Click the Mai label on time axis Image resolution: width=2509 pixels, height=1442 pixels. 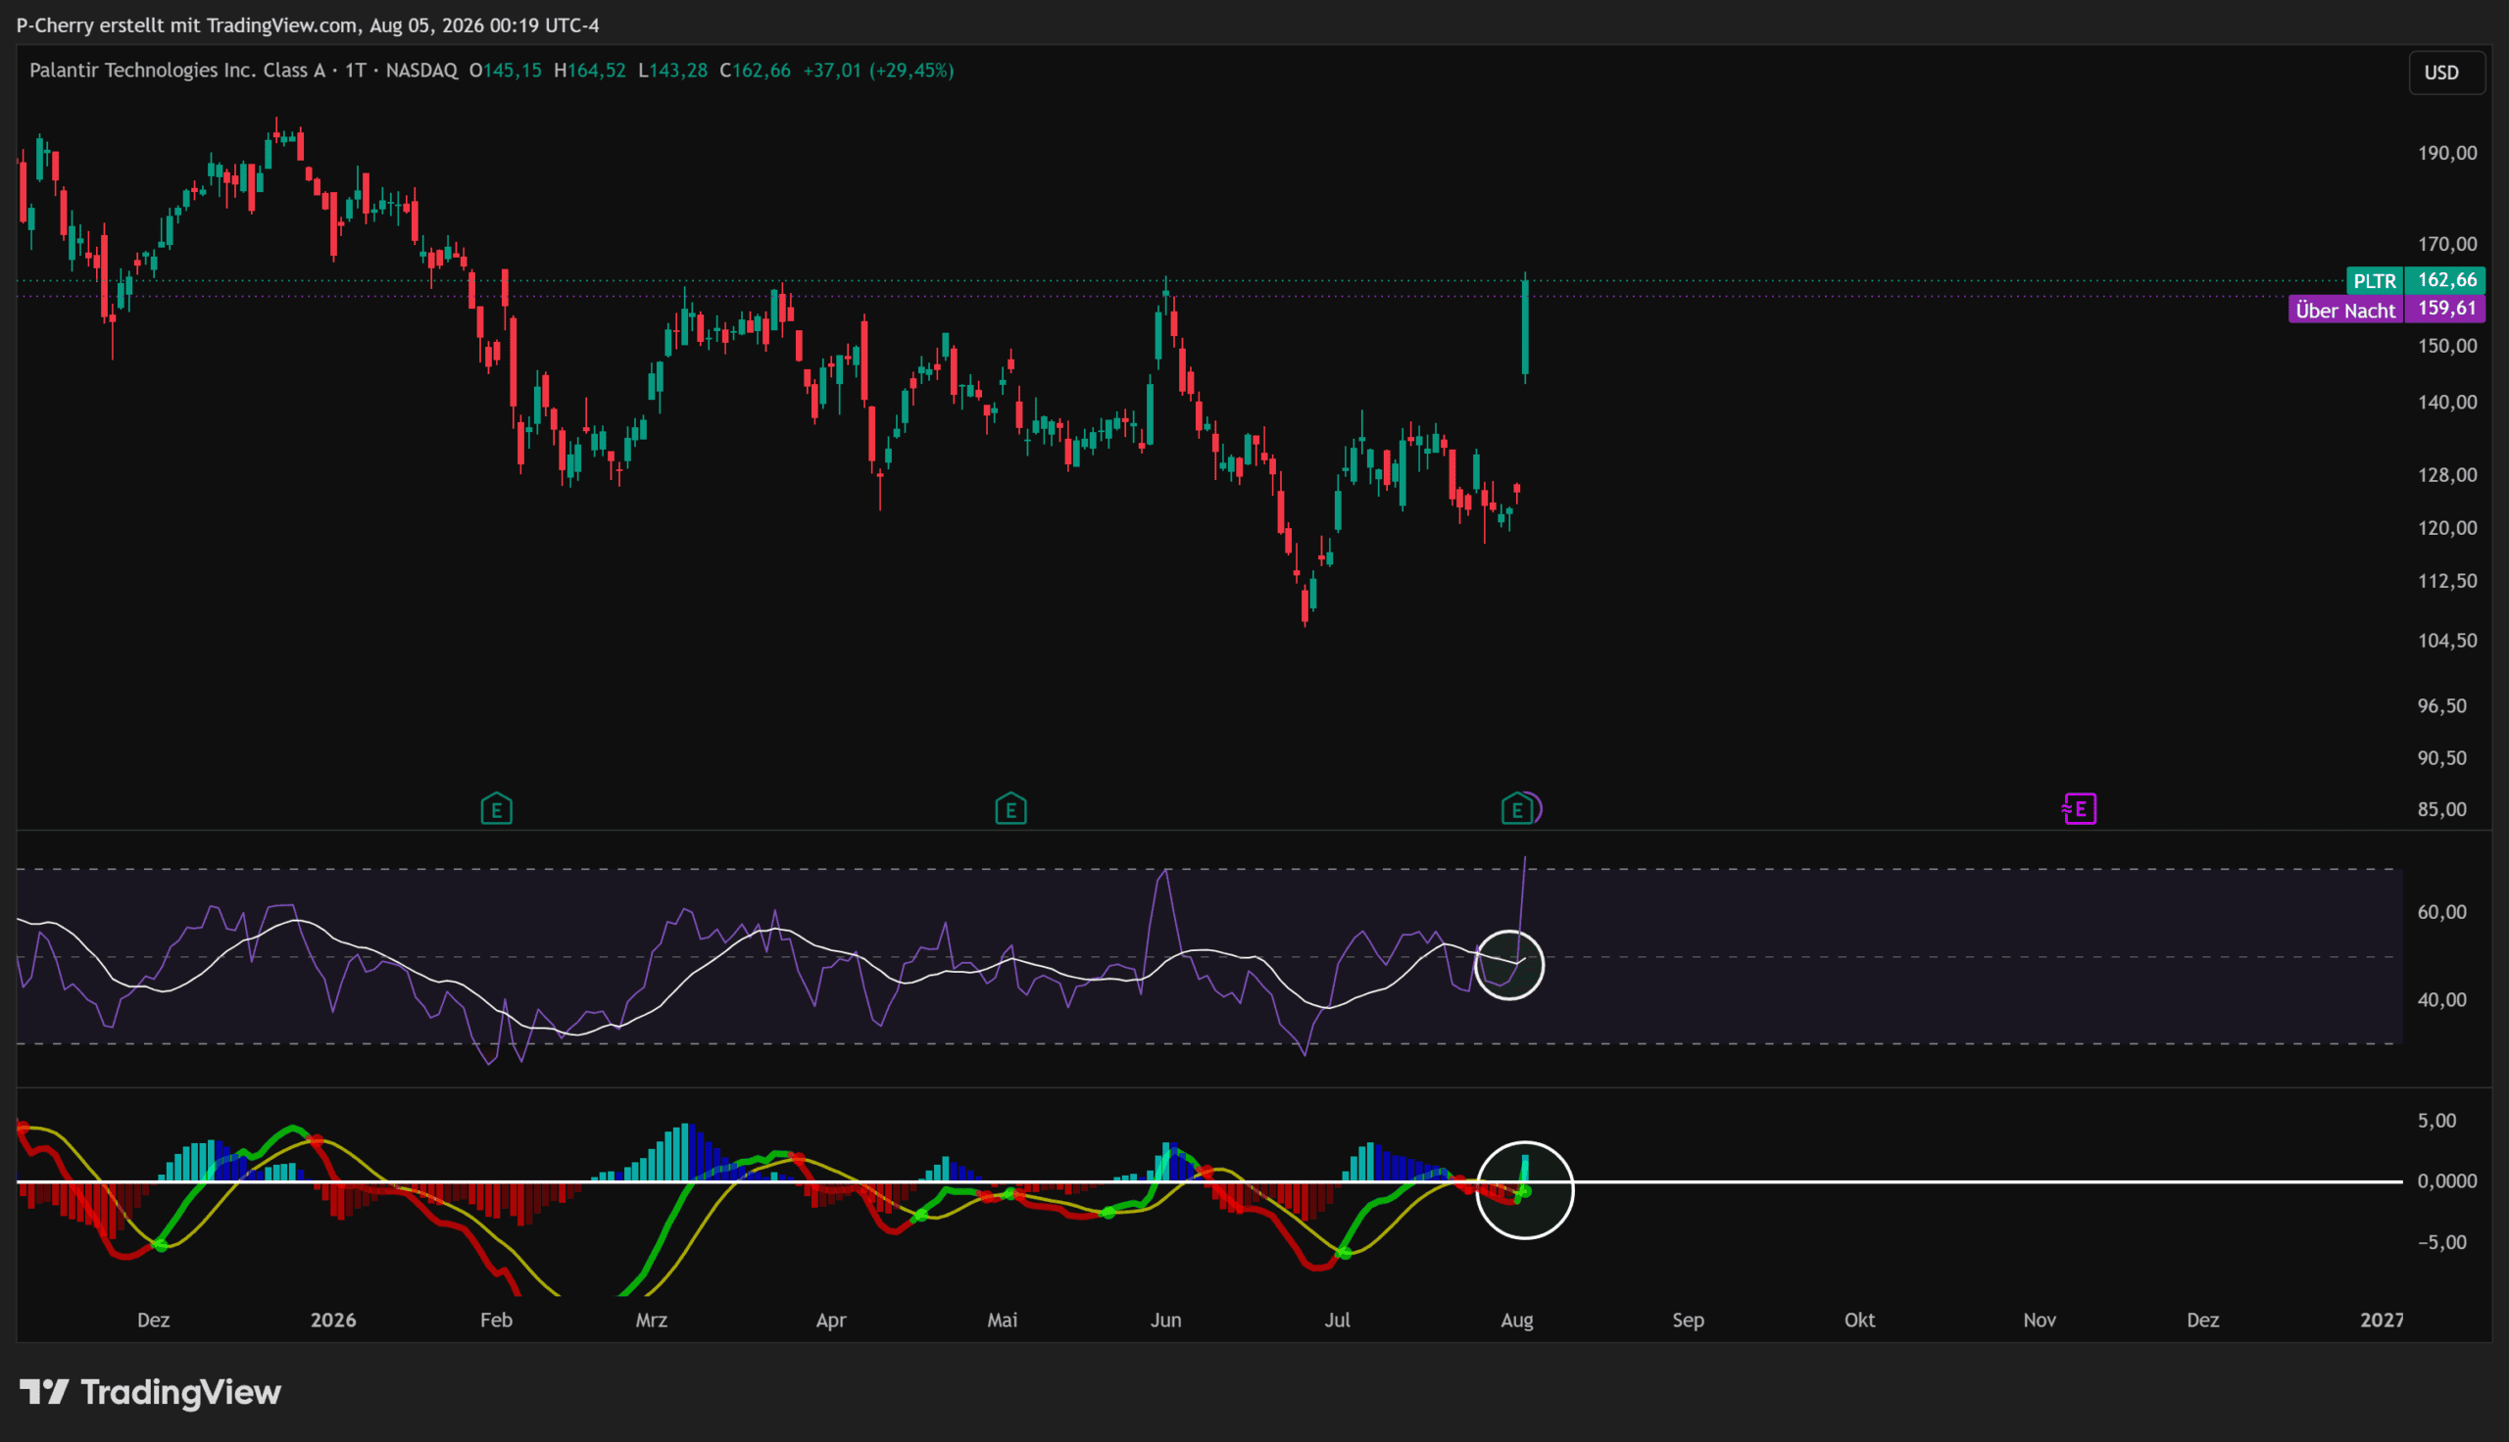[1003, 1321]
